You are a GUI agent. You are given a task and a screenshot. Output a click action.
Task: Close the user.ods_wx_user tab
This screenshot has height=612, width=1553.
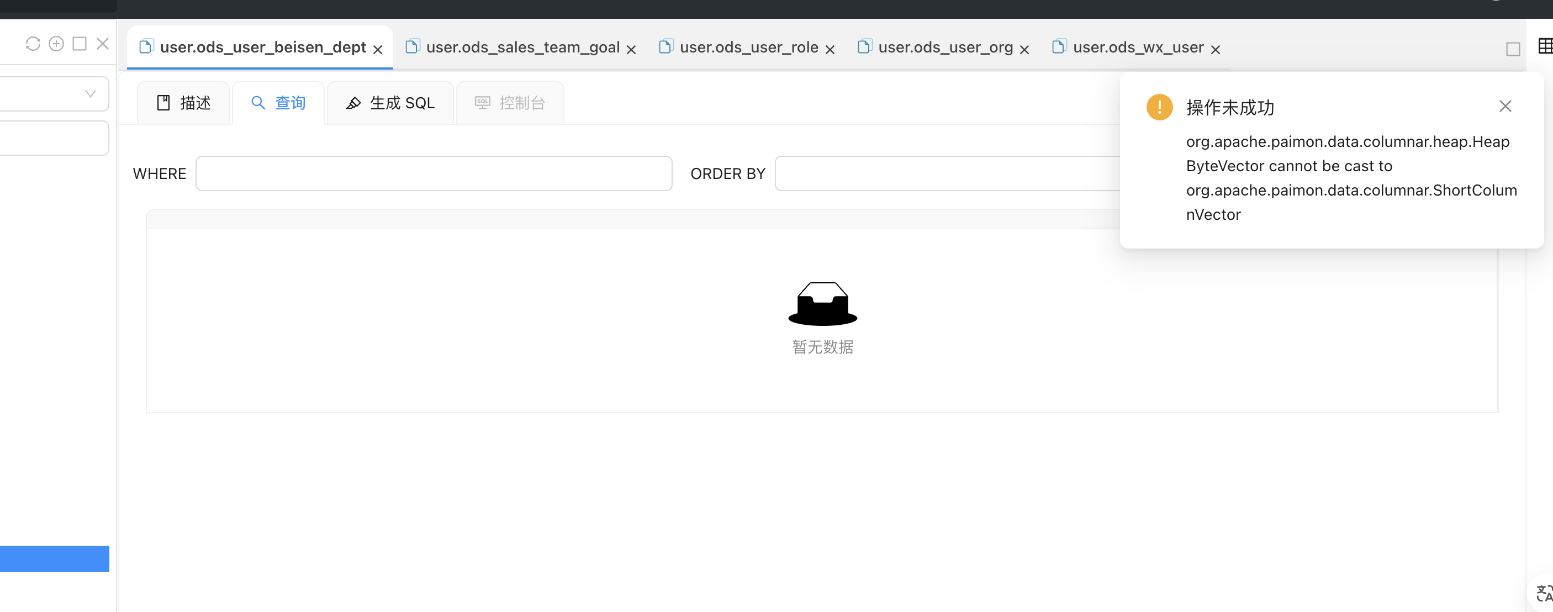(1216, 50)
